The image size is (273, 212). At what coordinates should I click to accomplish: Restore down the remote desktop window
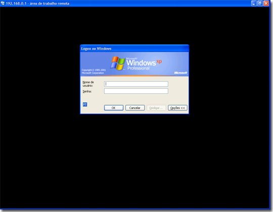point(260,4)
